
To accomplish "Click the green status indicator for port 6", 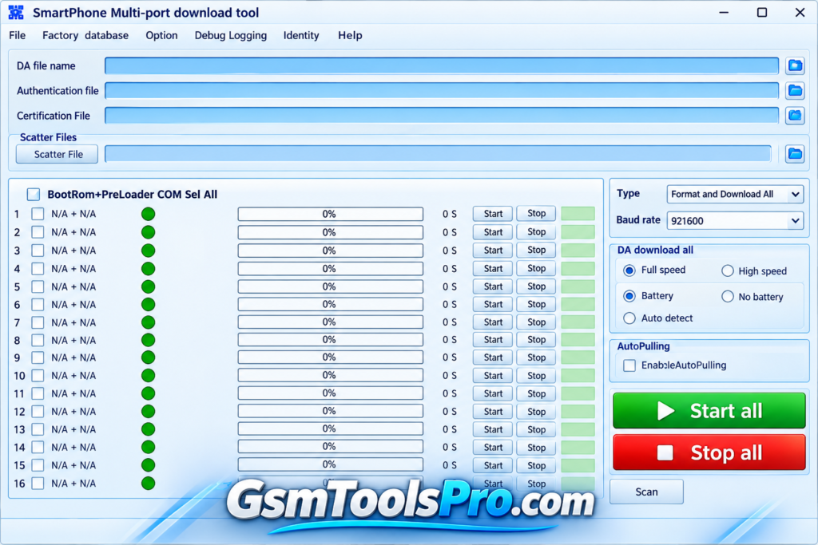I will coord(148,304).
